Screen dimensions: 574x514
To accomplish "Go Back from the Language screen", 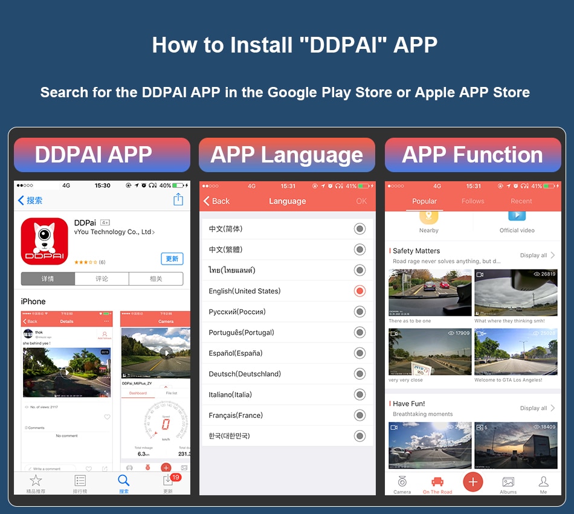I will click(x=216, y=201).
